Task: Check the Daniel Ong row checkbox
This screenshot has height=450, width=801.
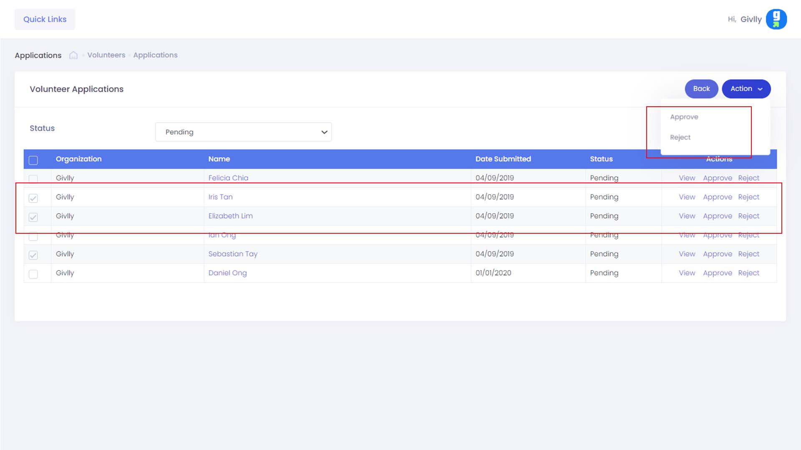Action: (x=33, y=274)
